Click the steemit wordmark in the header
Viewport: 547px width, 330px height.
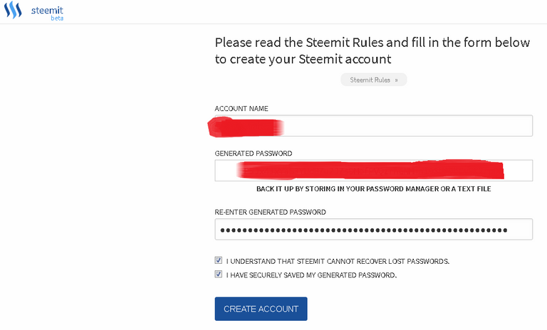pyautogui.click(x=47, y=10)
